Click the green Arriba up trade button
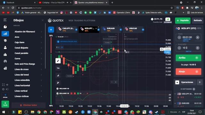Image resolution: width=205 pixels, height=115 pixels. pos(188,58)
